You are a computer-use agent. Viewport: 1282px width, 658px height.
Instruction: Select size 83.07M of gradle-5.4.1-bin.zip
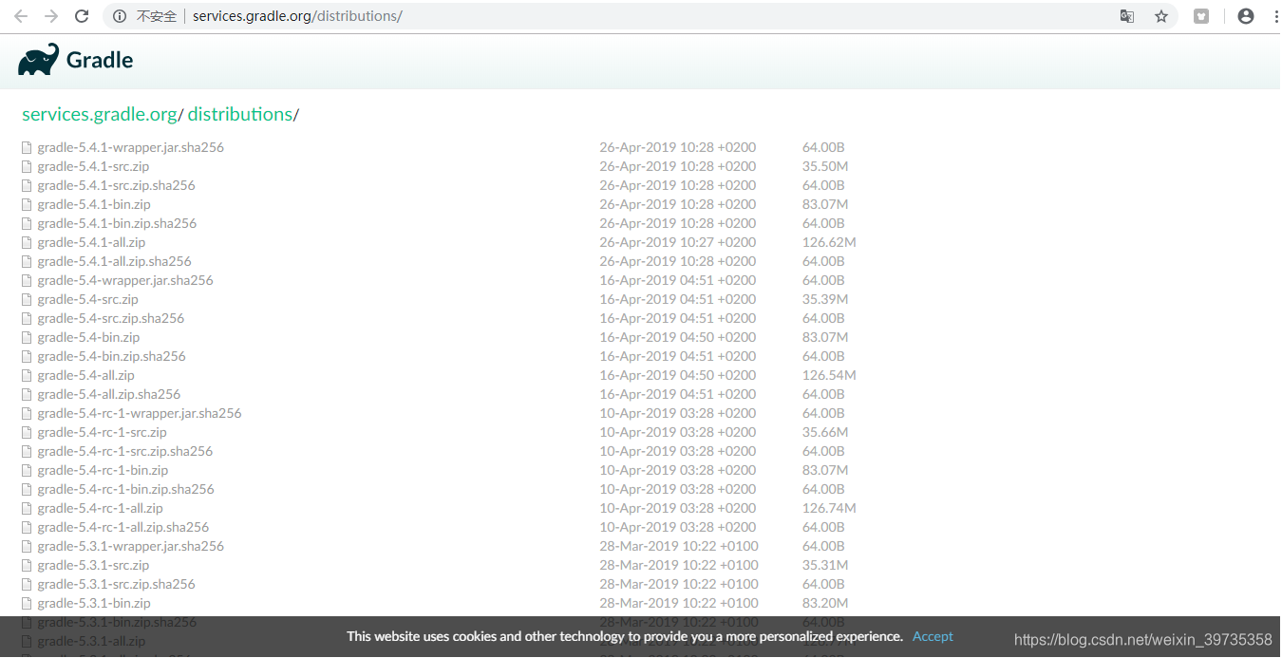pos(825,204)
